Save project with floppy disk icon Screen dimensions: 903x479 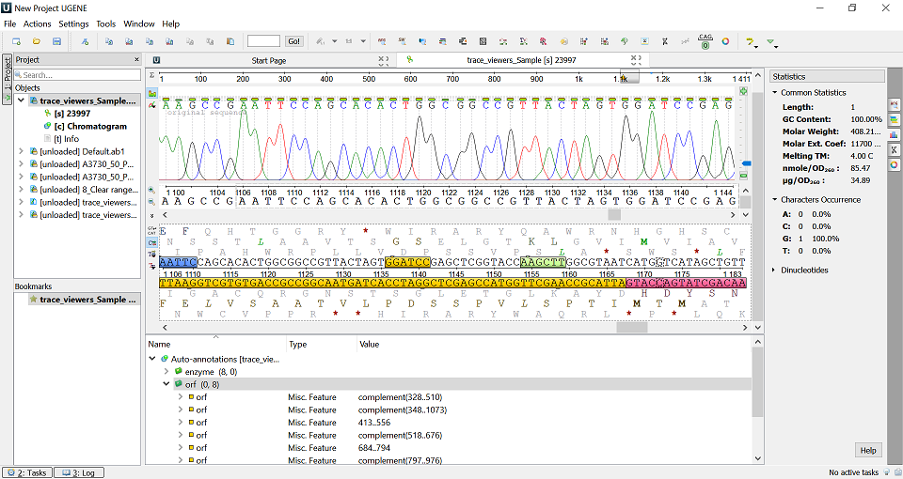pos(56,41)
